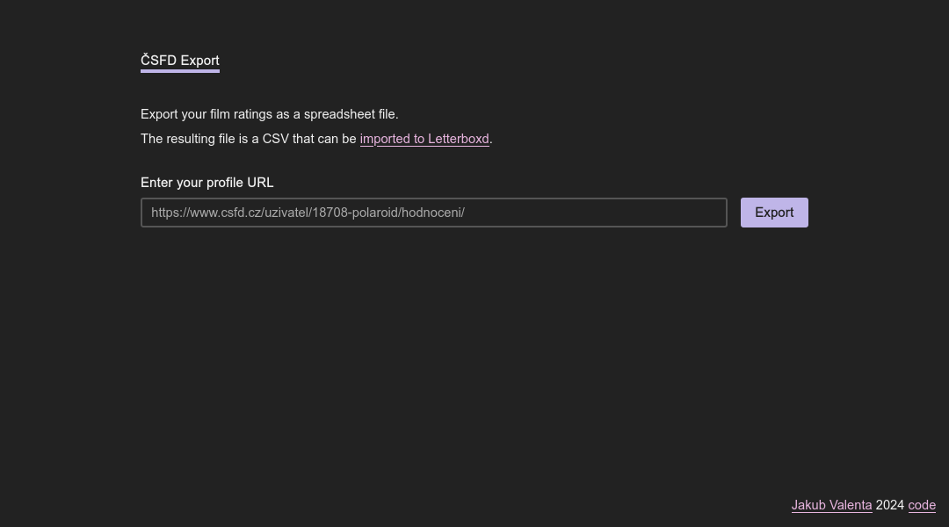Start export via the Export button
Viewport: 949px width, 527px height.
coord(774,213)
